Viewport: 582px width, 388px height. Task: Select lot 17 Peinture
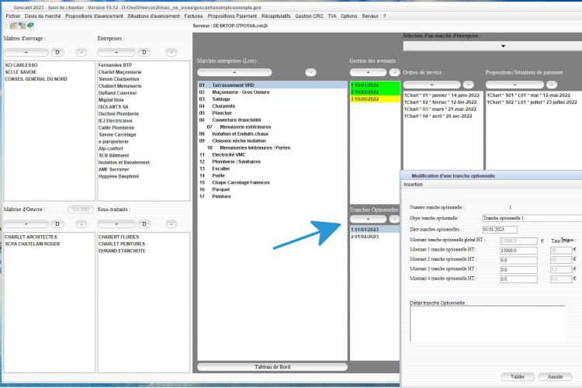pos(272,196)
